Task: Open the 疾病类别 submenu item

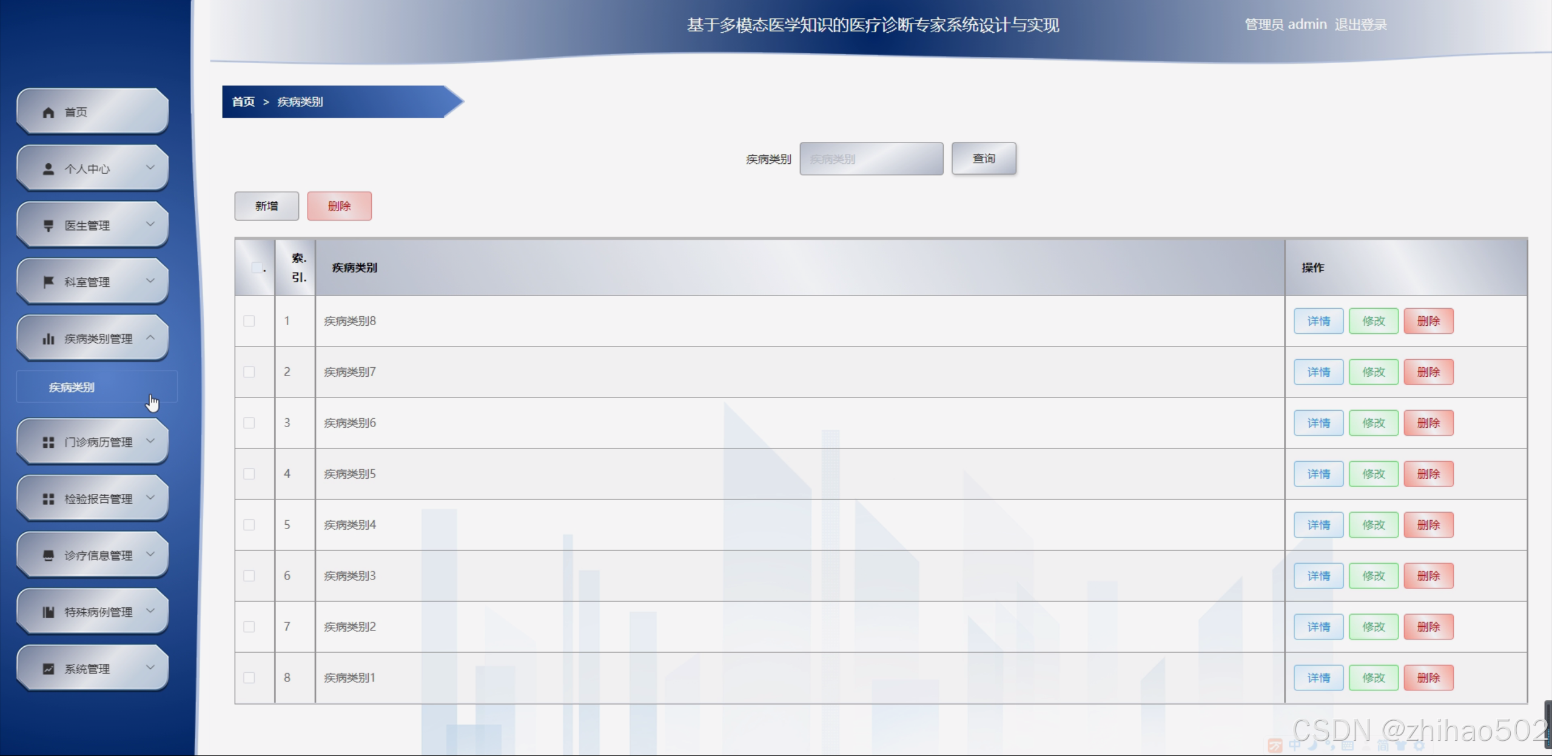Action: point(72,387)
